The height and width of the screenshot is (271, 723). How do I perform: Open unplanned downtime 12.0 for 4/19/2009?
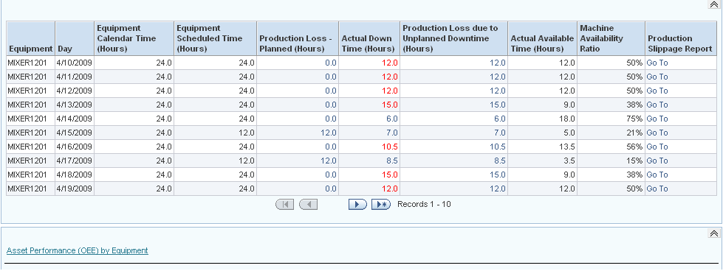(498, 189)
